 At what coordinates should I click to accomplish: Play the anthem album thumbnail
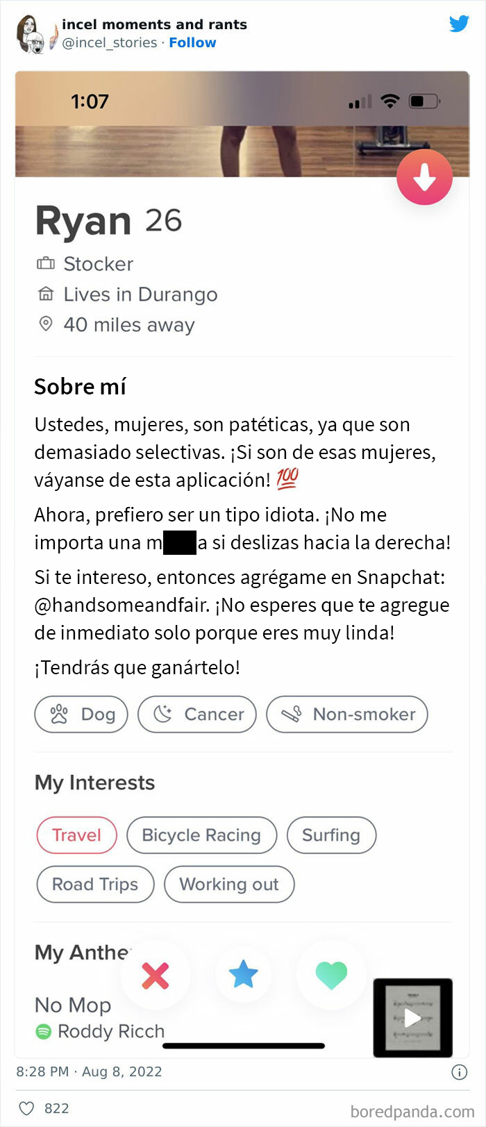coord(413,1017)
